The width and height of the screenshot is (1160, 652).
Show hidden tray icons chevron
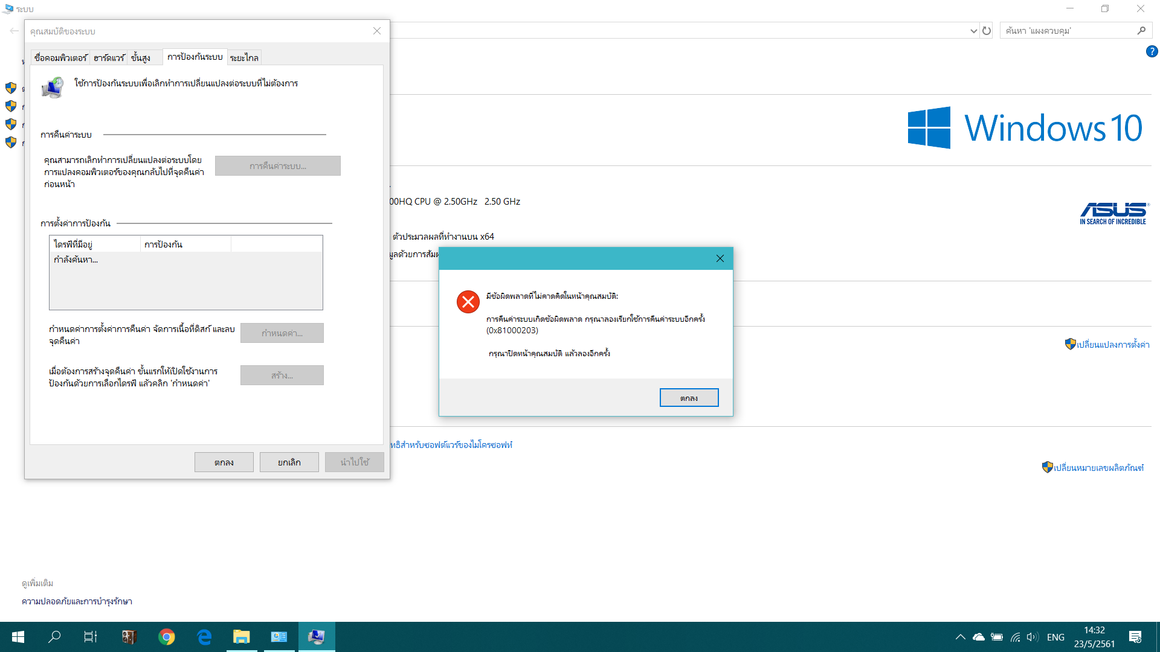coord(960,637)
